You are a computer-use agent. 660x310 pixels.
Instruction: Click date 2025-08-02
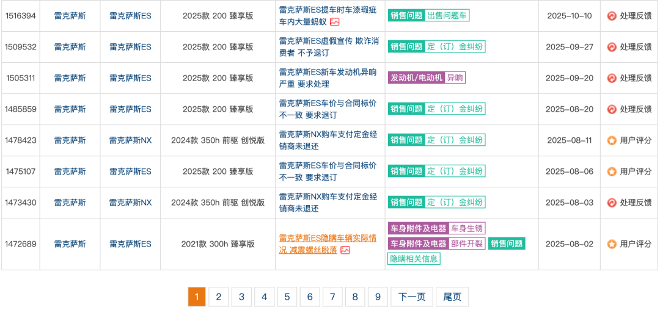point(570,244)
